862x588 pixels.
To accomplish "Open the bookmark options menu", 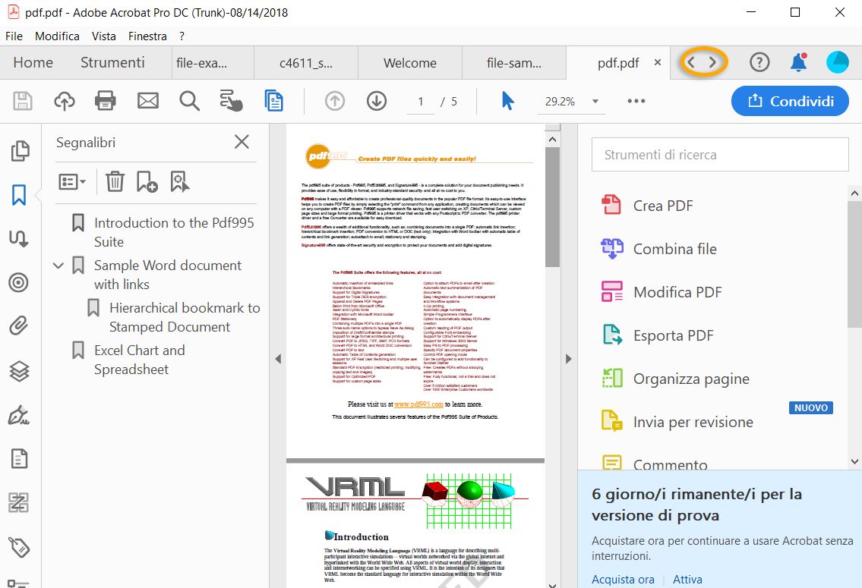I will click(x=72, y=181).
